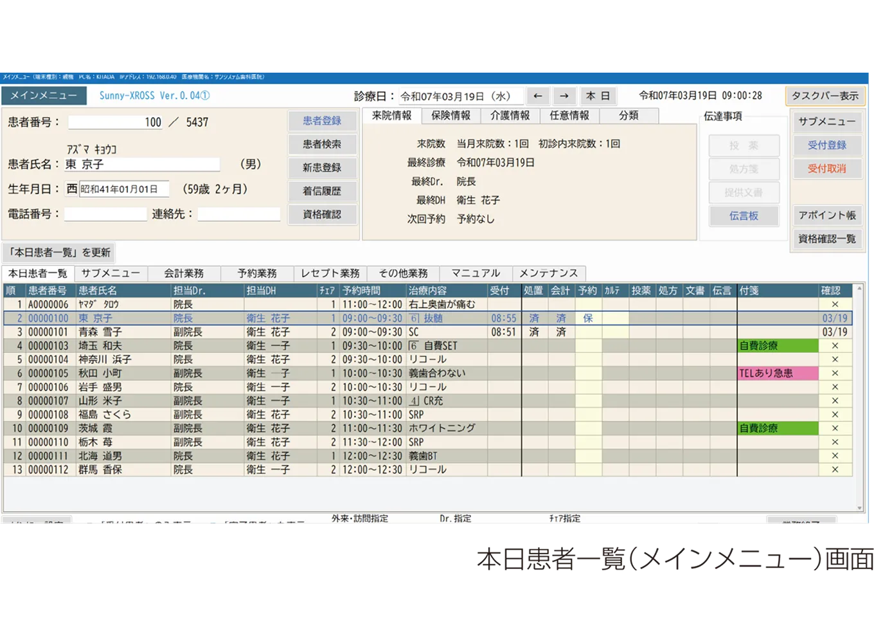Open 患者登録 button
The image size is (874, 643).
point(322,121)
